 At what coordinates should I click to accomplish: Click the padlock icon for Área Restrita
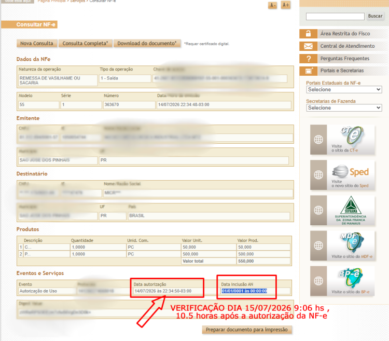pyautogui.click(x=308, y=34)
